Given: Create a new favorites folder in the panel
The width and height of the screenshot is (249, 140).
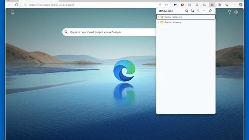Looking at the screenshot, I should coord(192,11).
